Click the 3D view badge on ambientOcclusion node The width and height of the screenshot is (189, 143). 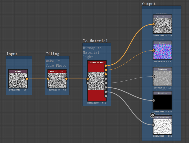(153, 115)
